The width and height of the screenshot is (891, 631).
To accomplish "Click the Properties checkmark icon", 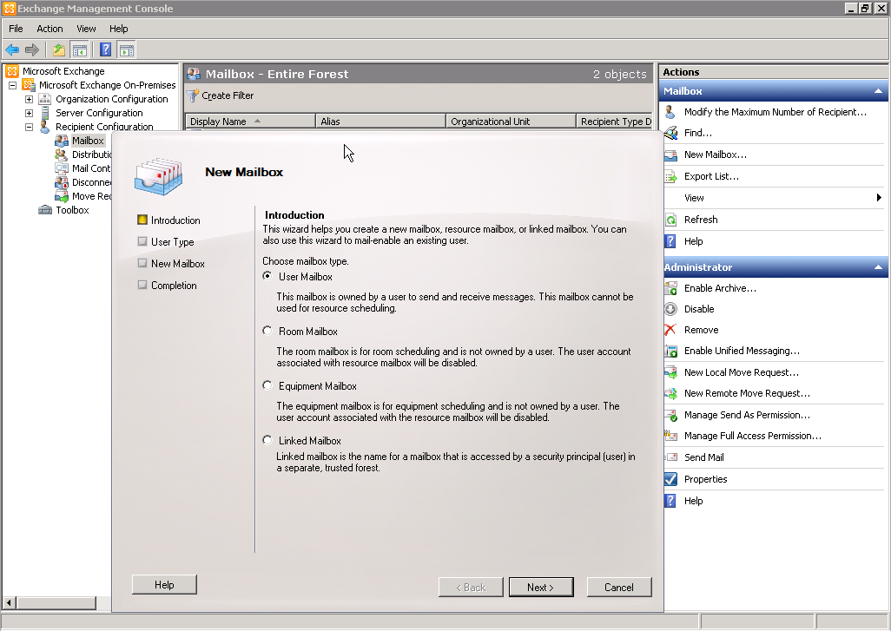I will (x=670, y=479).
